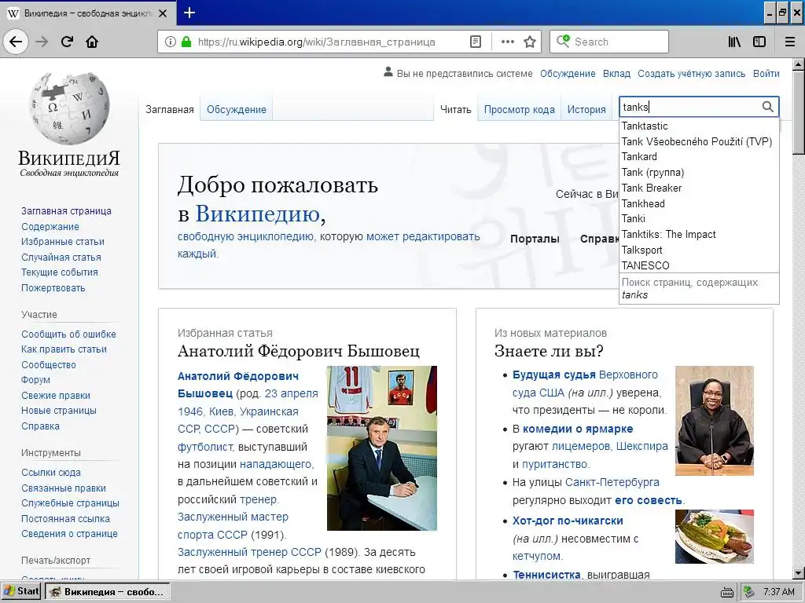Screen dimensions: 805x603
Task: Switch to the Обсуждение page tab
Action: [x=236, y=109]
